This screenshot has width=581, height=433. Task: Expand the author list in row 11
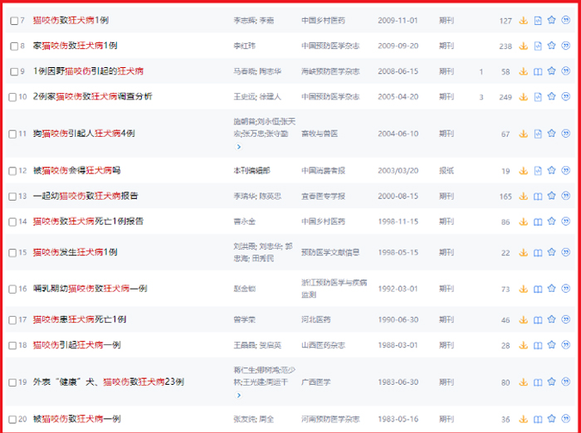tap(239, 147)
